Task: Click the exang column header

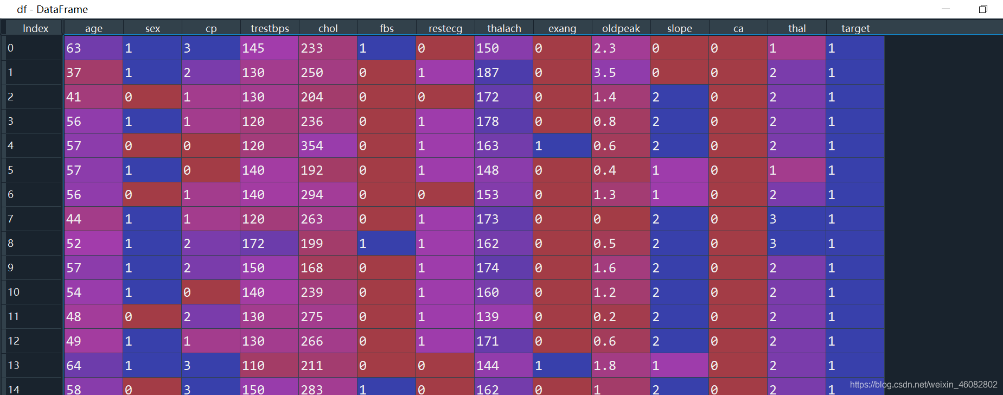Action: tap(563, 28)
